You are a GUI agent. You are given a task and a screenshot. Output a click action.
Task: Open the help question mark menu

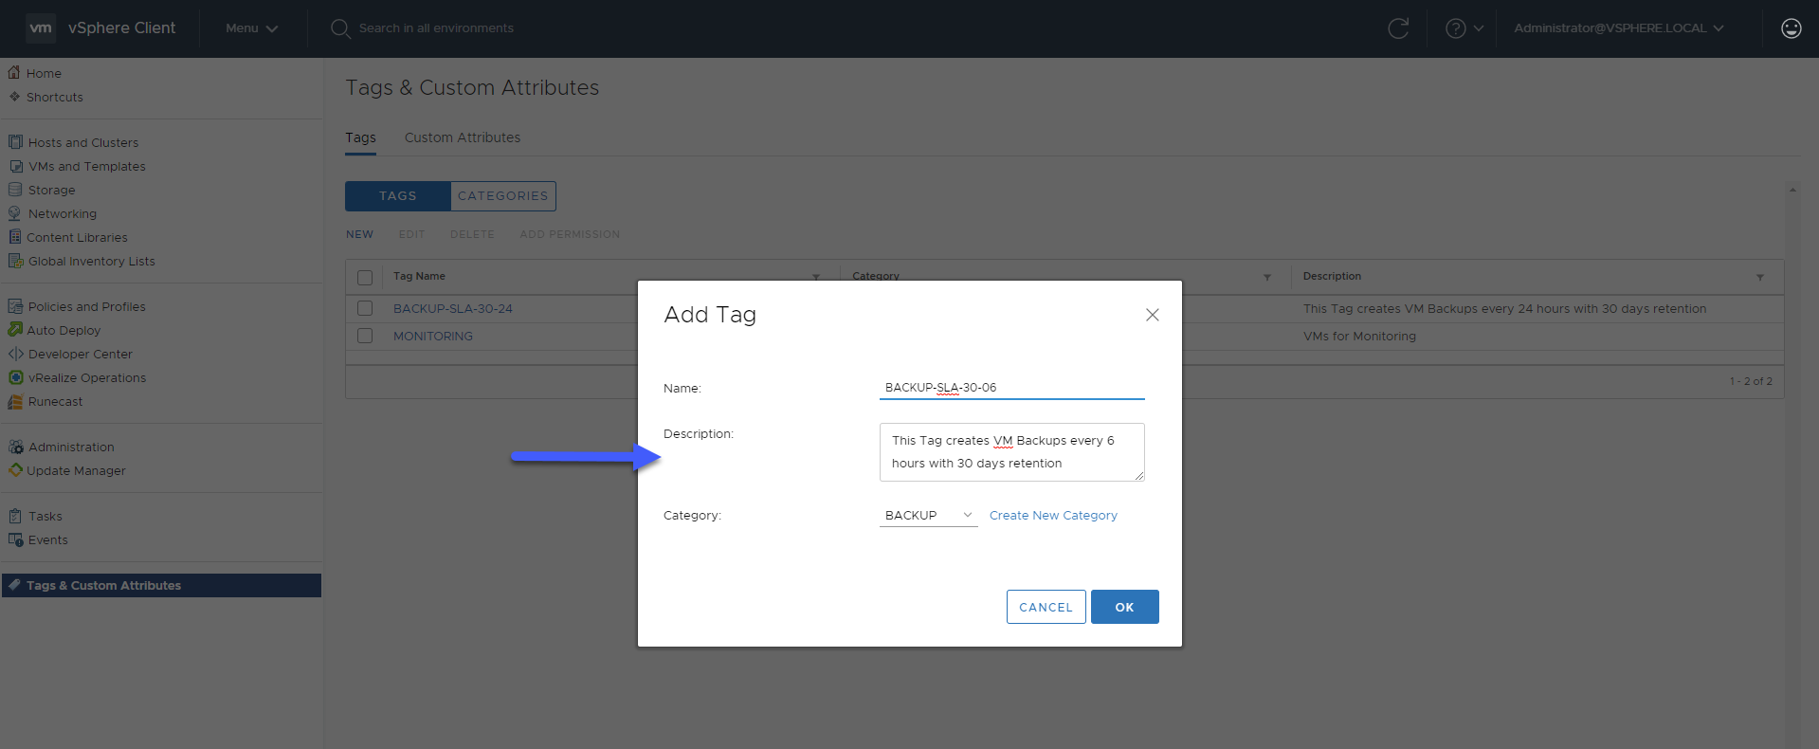(1464, 28)
